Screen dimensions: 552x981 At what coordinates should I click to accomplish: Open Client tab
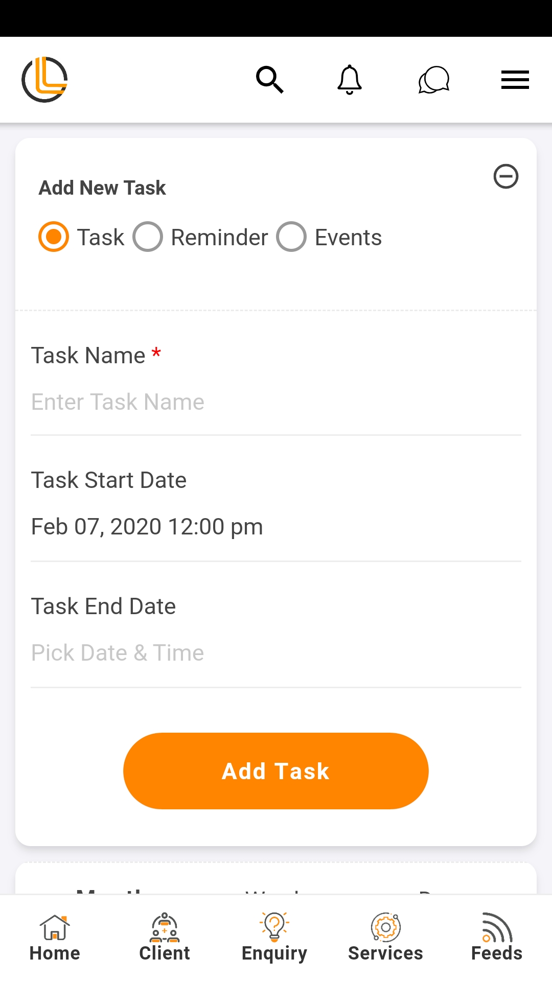tap(165, 938)
